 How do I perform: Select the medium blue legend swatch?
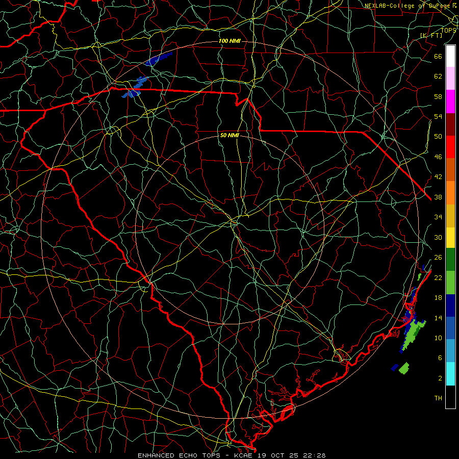[450, 328]
